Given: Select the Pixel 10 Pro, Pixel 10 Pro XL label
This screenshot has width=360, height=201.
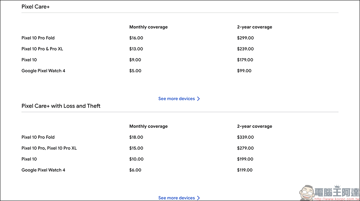Looking at the screenshot, I should click(x=49, y=148).
